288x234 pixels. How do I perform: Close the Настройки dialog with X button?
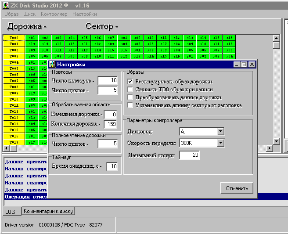pos(252,65)
